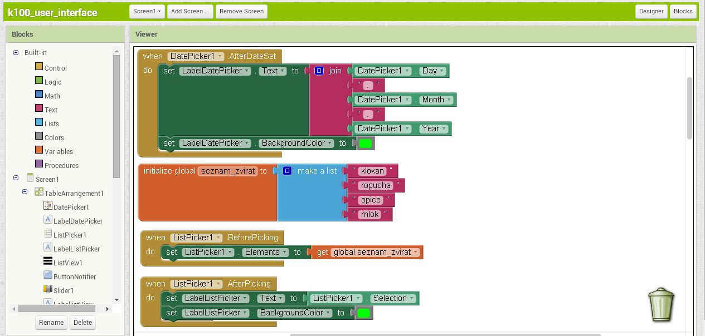
Task: Edit the text string mlok
Action: coord(369,214)
